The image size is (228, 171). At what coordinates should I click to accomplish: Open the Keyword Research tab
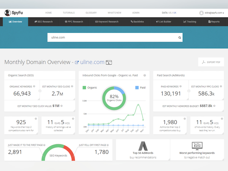(107, 22)
